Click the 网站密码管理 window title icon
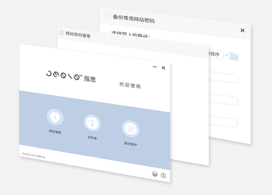This screenshot has width=272, height=195. click(x=62, y=33)
